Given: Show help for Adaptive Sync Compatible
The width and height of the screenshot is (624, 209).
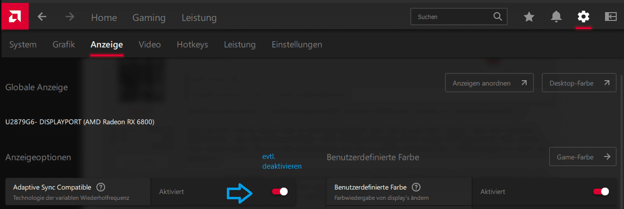Looking at the screenshot, I should tap(101, 187).
